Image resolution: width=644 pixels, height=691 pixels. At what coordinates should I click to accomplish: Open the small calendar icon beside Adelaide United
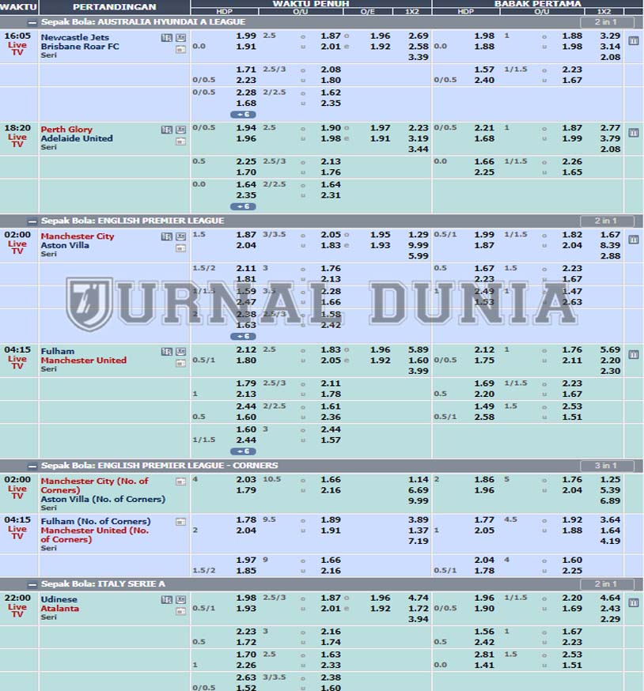pyautogui.click(x=180, y=142)
